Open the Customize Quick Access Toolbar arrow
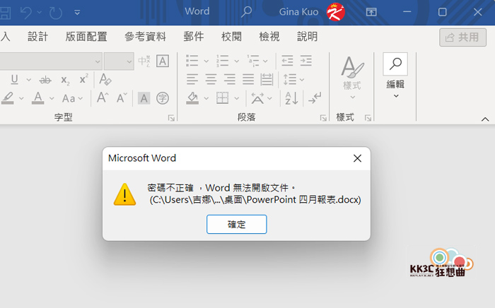This screenshot has width=495, height=308. tap(77, 13)
